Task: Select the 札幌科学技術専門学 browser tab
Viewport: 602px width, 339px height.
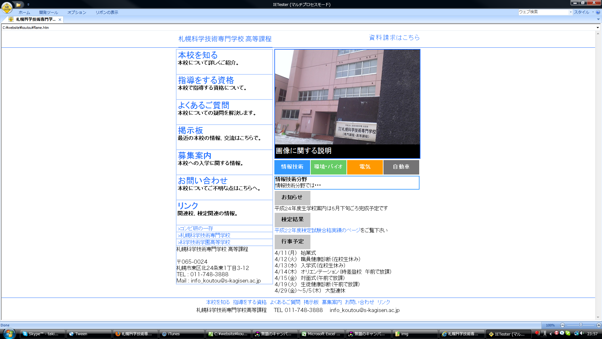Action: click(36, 19)
